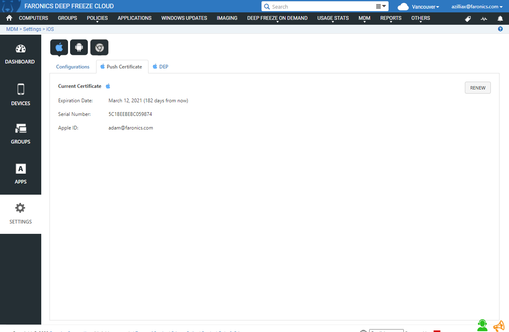The height and width of the screenshot is (332, 509).
Task: Click the Renew certificate button
Action: coord(478,88)
